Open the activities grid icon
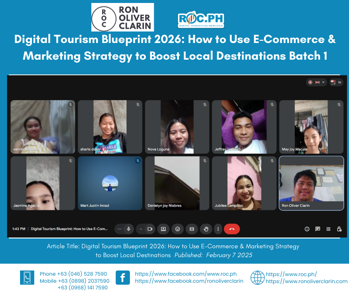The height and width of the screenshot is (292, 349). [x=328, y=229]
